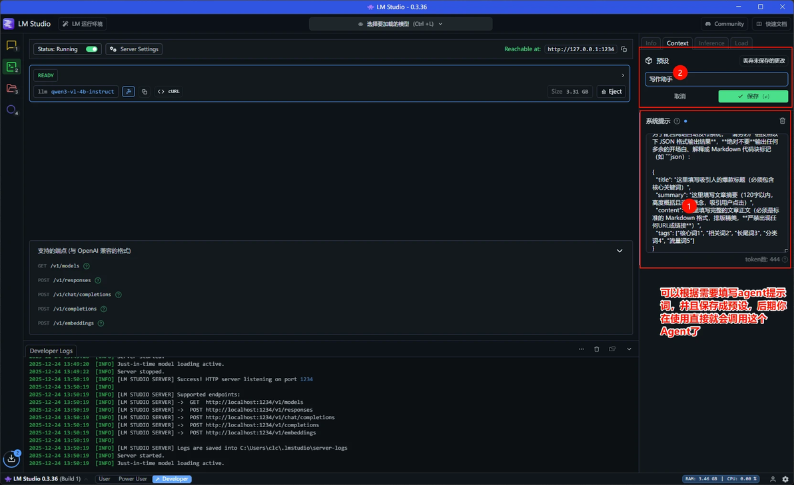Copy the model identifier qwen3-vl-4b-instruct
This screenshot has height=485, width=794.
[x=145, y=92]
